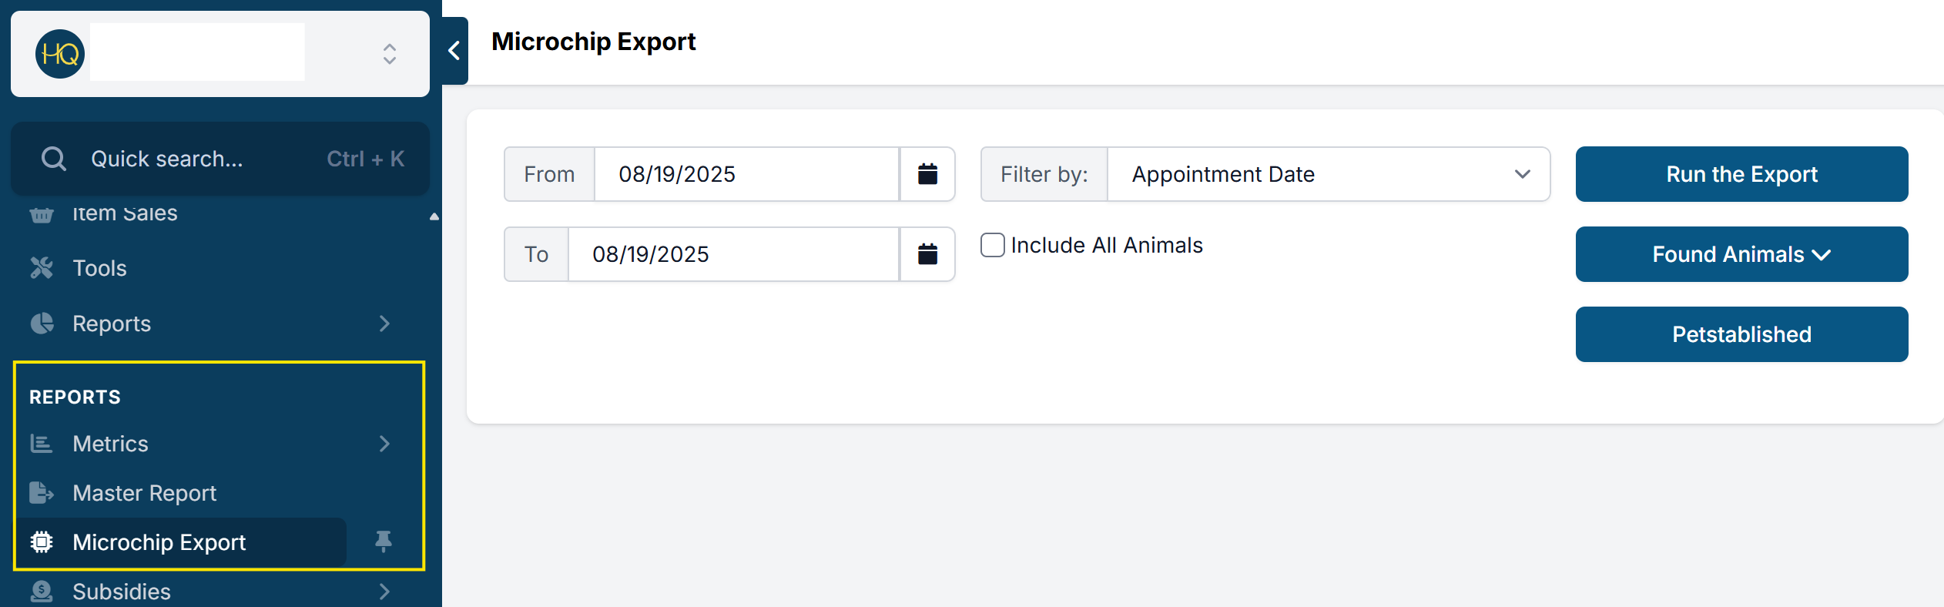The width and height of the screenshot is (1944, 607).
Task: Select Microchip Export in the sidebar
Action: click(x=159, y=542)
